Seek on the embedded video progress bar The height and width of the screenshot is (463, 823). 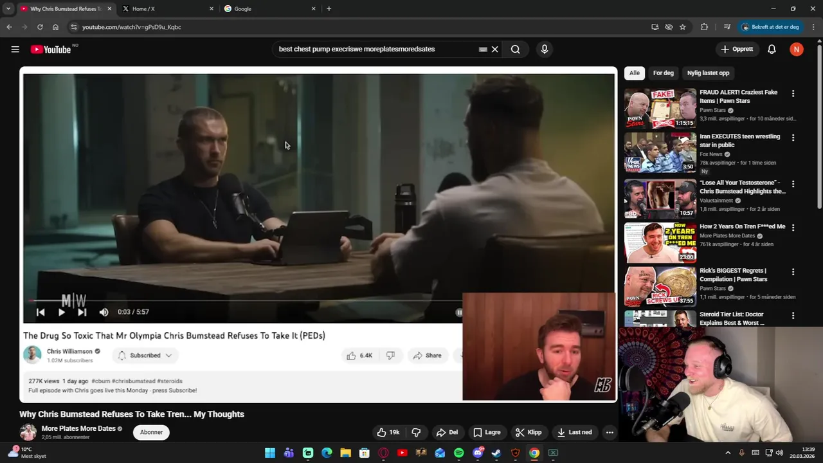[244, 300]
